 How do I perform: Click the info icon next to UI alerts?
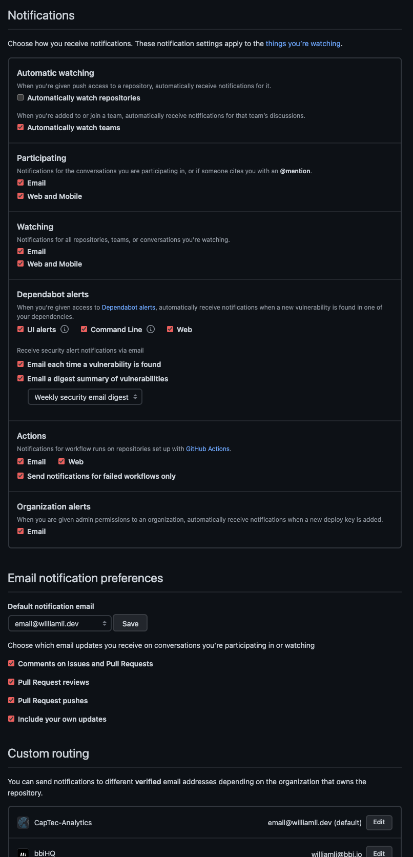click(64, 330)
